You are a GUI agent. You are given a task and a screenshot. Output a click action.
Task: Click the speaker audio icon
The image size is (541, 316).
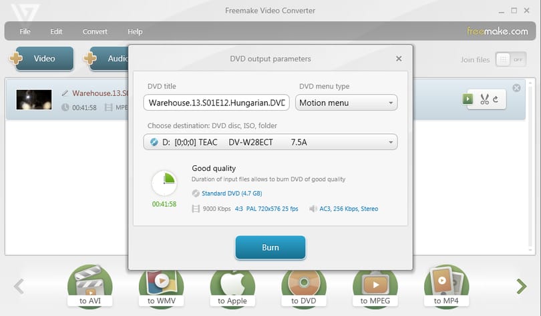click(313, 209)
